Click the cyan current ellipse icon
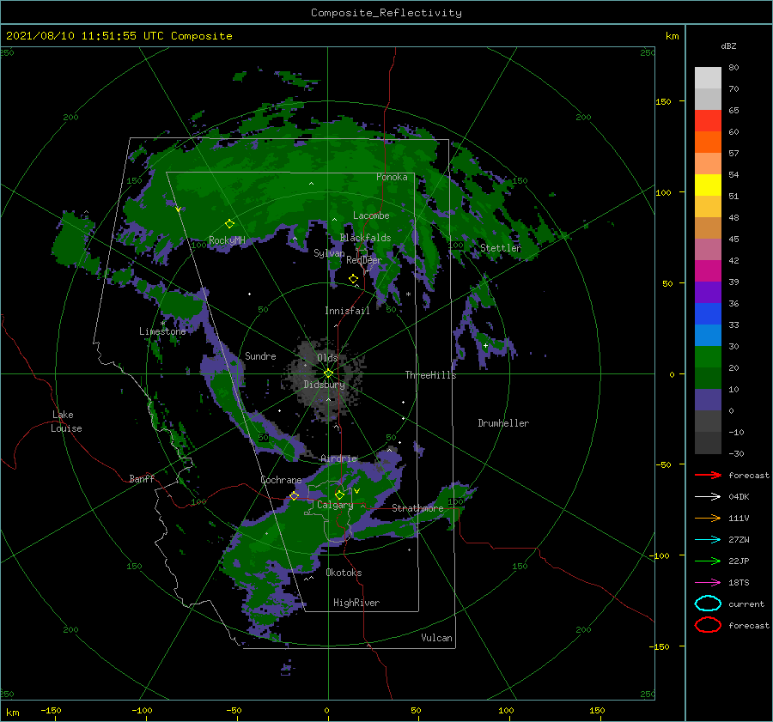Viewport: 773px width, 722px height. (708, 604)
